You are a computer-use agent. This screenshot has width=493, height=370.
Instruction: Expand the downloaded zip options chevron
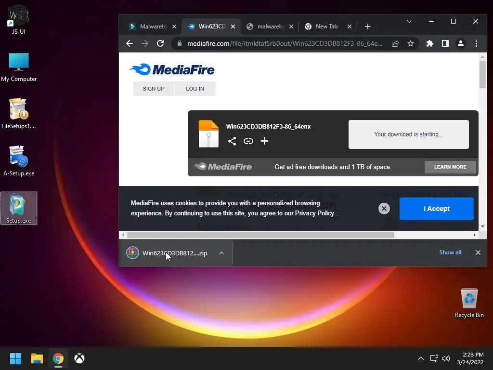pyautogui.click(x=221, y=253)
